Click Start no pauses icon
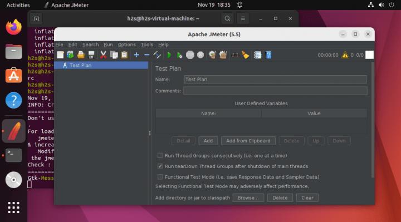The width and height of the screenshot is (401, 222). 179,55
